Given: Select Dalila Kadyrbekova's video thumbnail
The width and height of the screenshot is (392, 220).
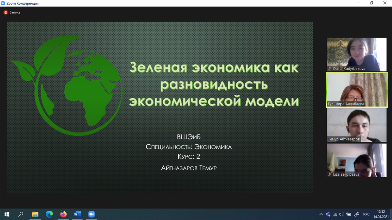Looking at the screenshot, I should (x=356, y=54).
